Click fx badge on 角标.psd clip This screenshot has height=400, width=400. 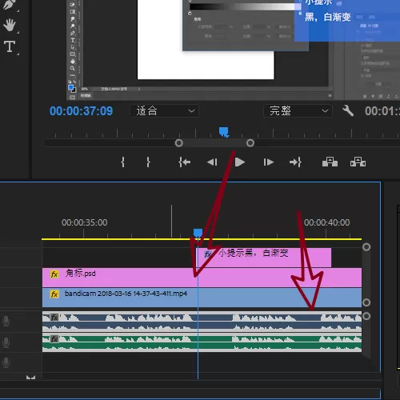pyautogui.click(x=54, y=274)
